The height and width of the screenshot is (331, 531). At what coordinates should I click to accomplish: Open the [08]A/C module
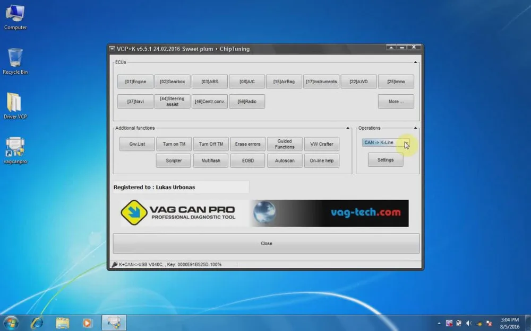click(x=247, y=82)
